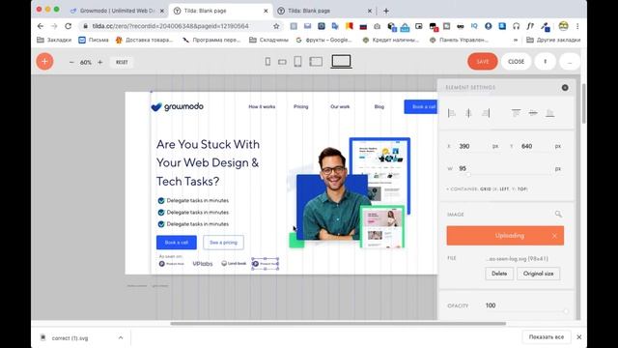Close the downloads bar
618x348 pixels.
click(x=578, y=337)
